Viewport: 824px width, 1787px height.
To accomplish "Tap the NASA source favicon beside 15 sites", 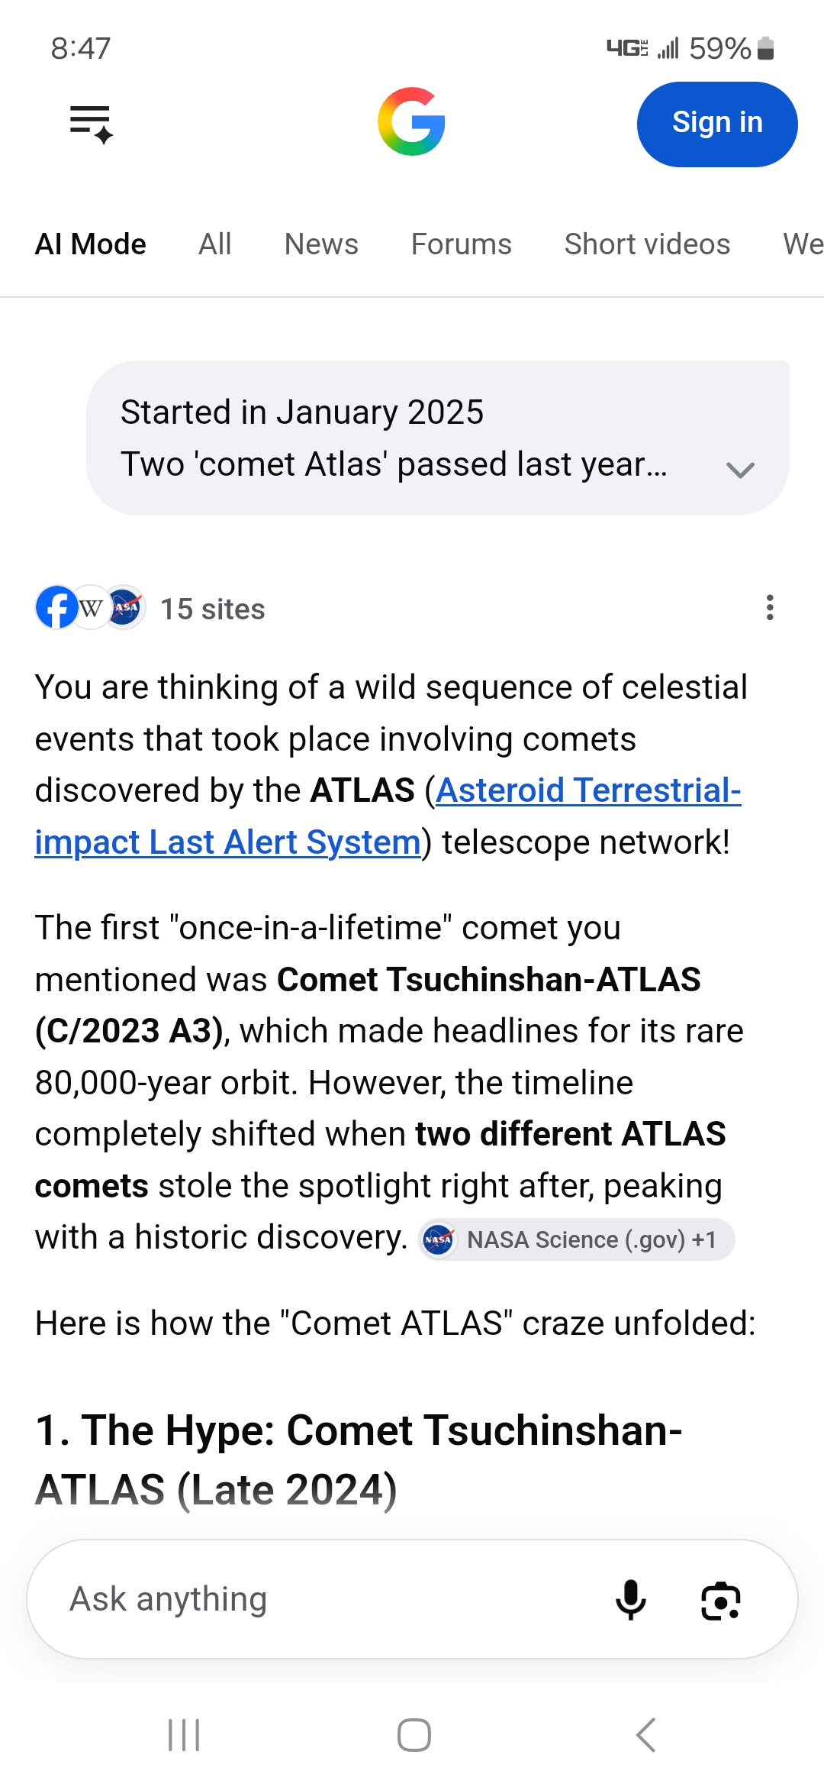I will pos(126,608).
